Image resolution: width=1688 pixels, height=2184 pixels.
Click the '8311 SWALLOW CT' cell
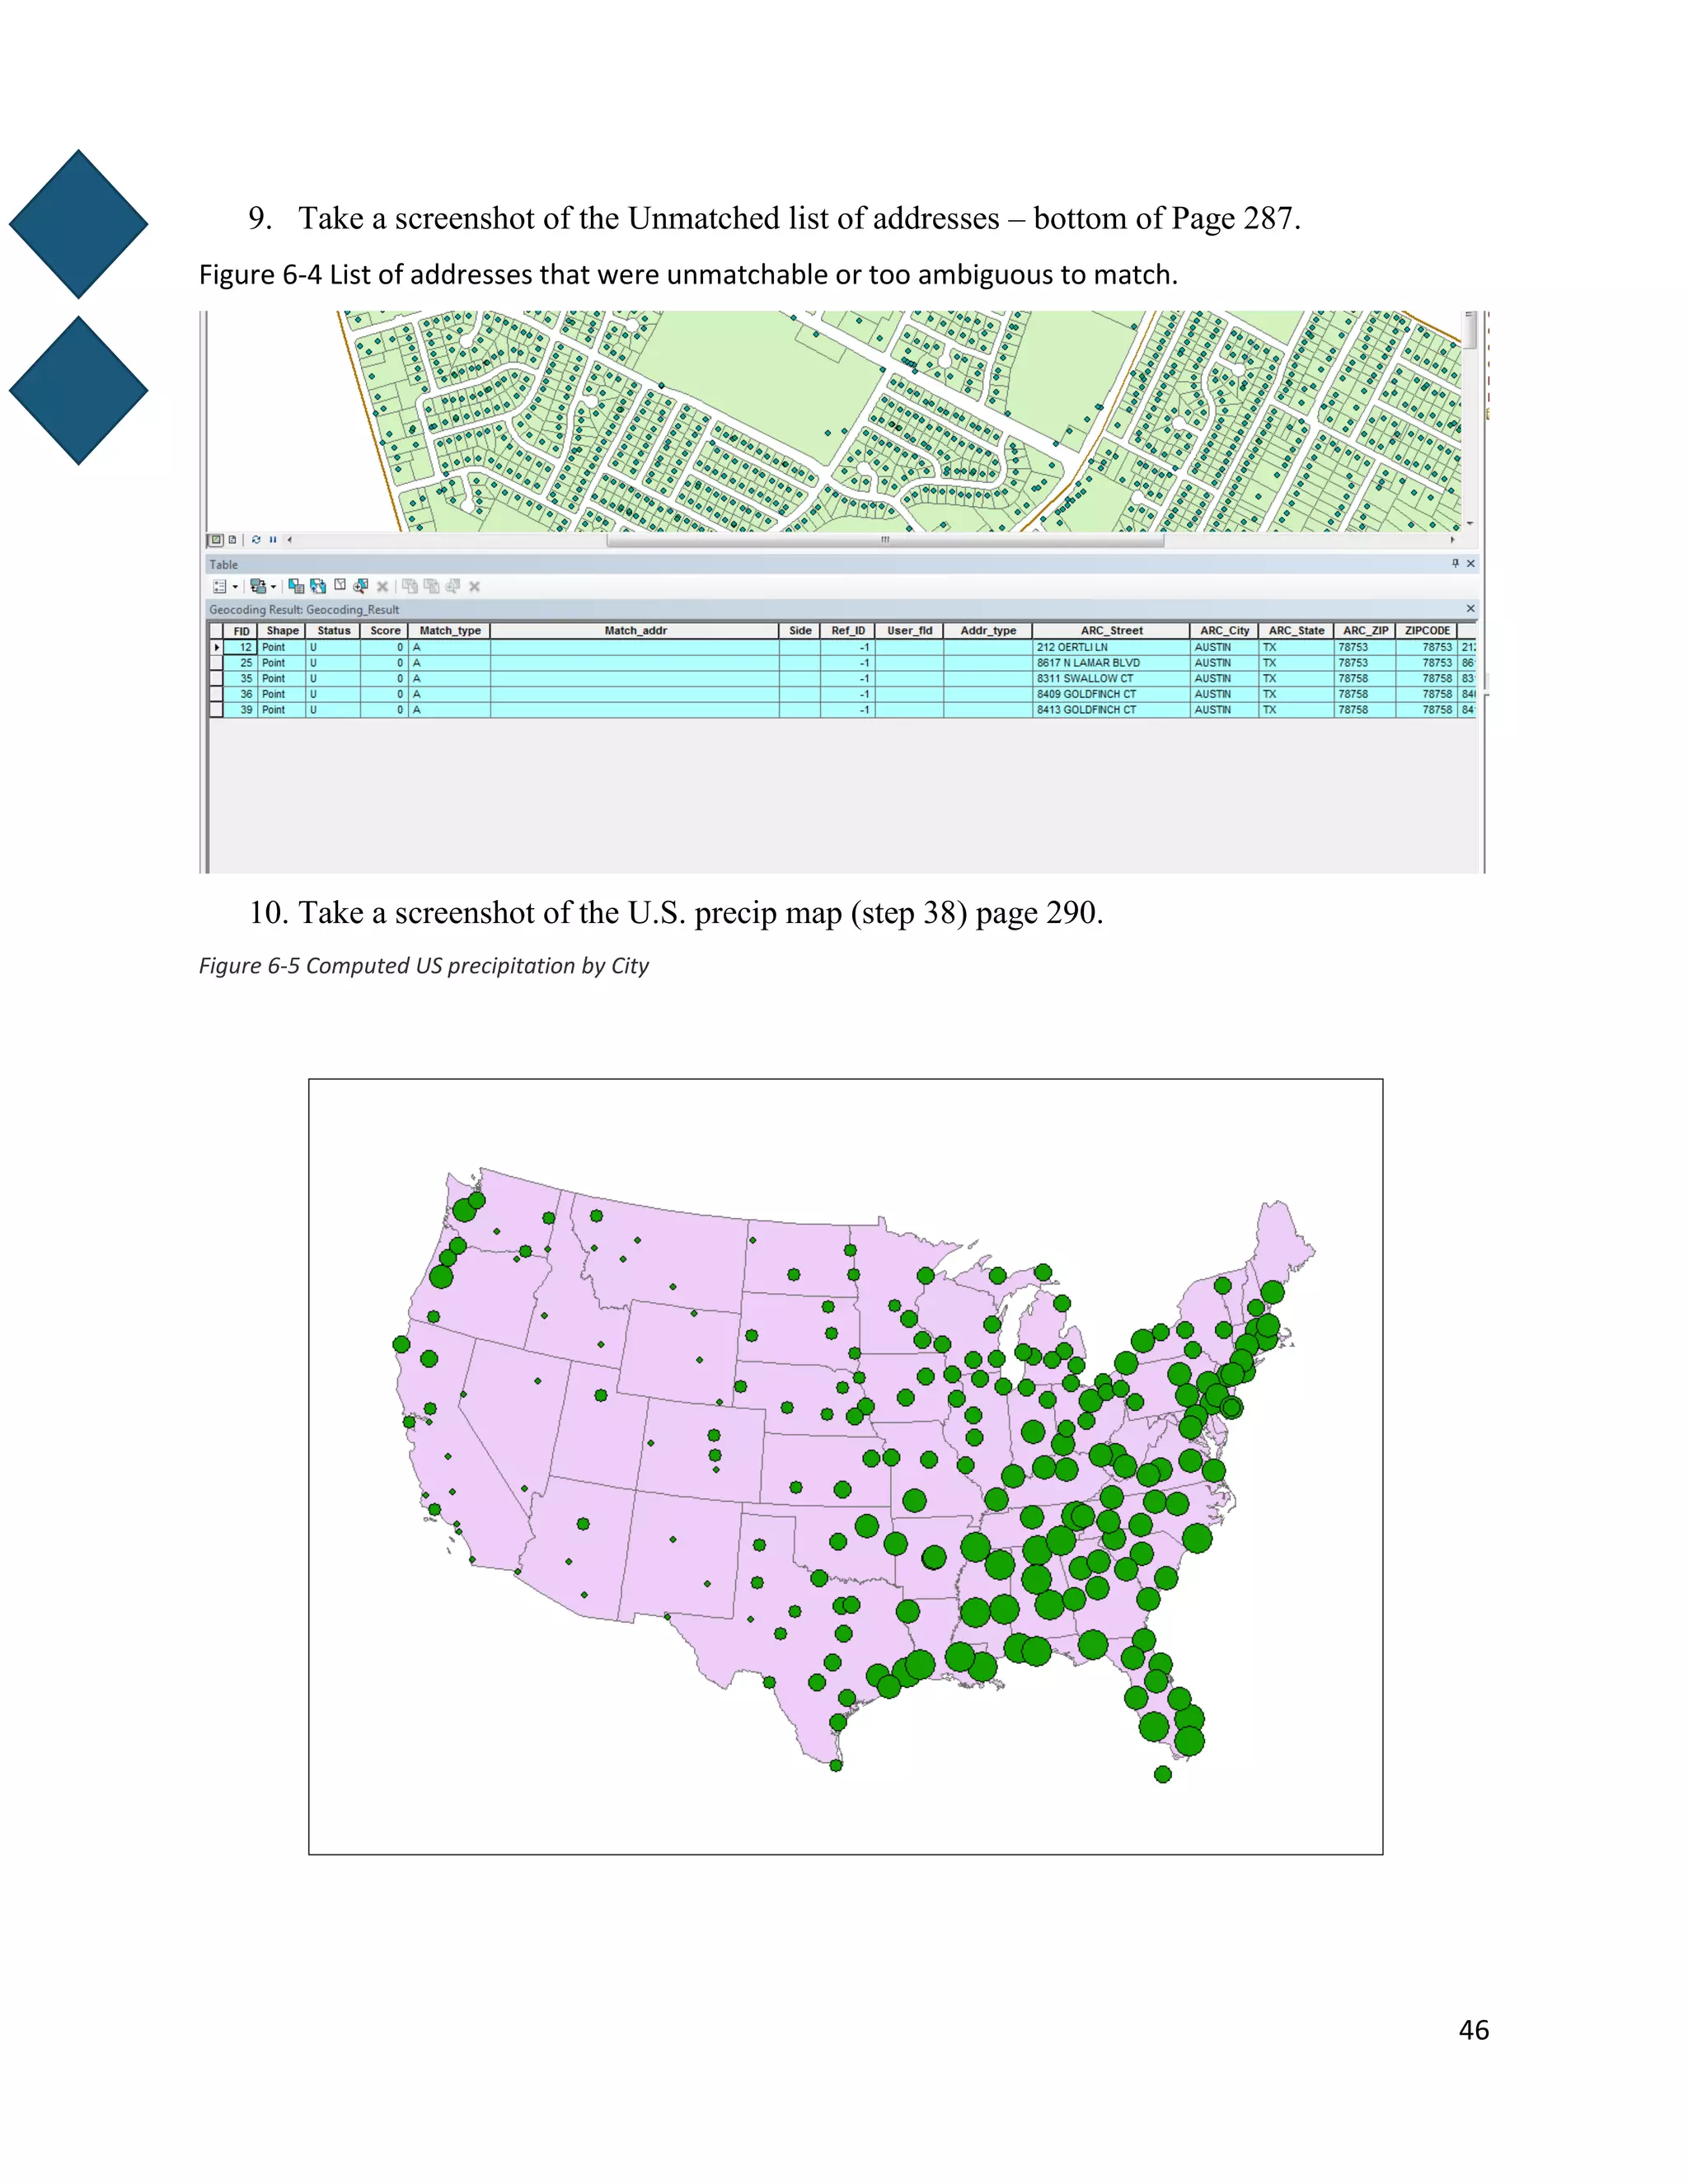coord(1111,679)
